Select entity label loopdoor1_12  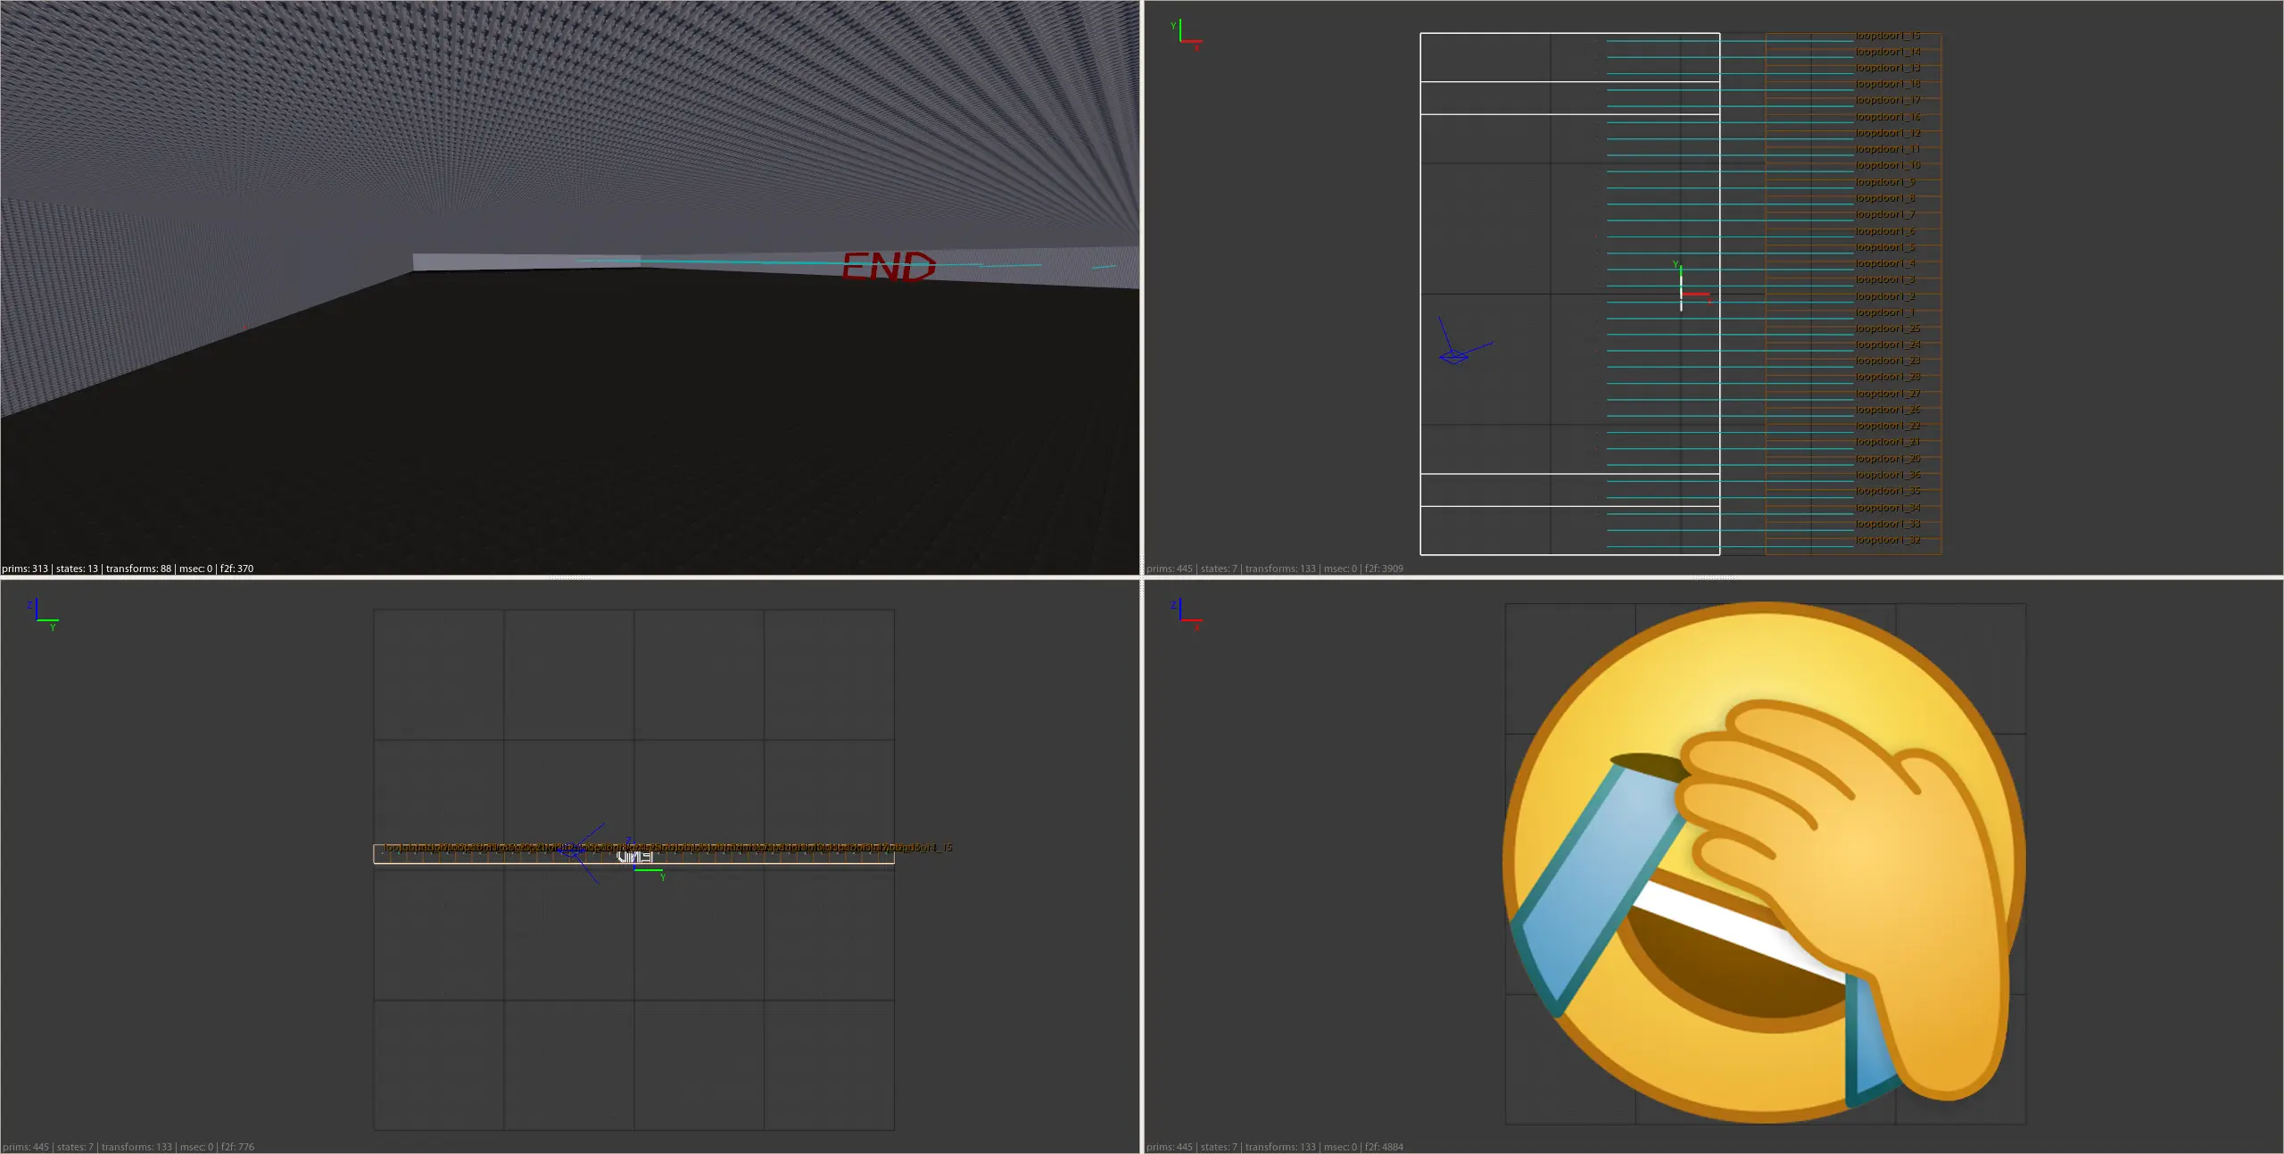[1887, 133]
